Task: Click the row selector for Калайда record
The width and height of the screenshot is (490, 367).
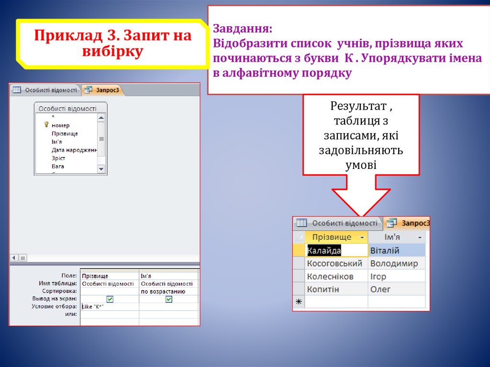Action: [x=299, y=250]
